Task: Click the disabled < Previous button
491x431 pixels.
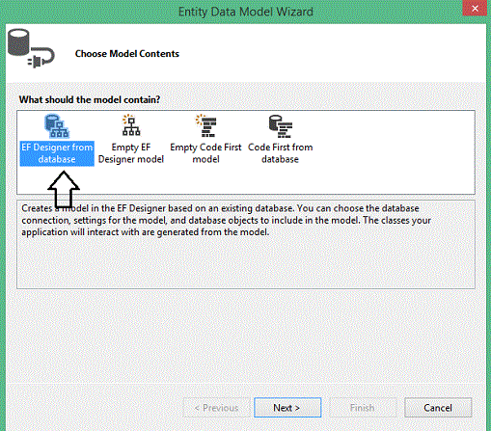Action: 216,408
